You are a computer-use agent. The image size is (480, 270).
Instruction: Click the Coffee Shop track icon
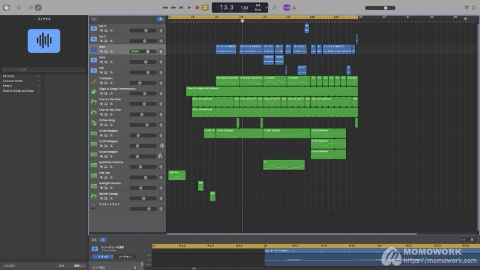(x=94, y=123)
